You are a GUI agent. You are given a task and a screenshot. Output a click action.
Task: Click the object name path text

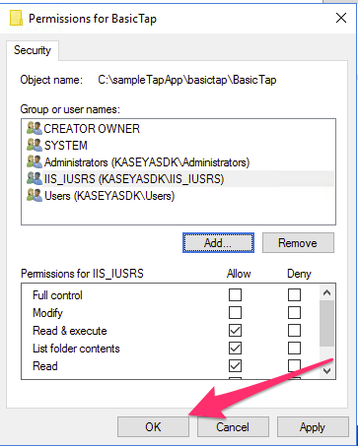187,80
